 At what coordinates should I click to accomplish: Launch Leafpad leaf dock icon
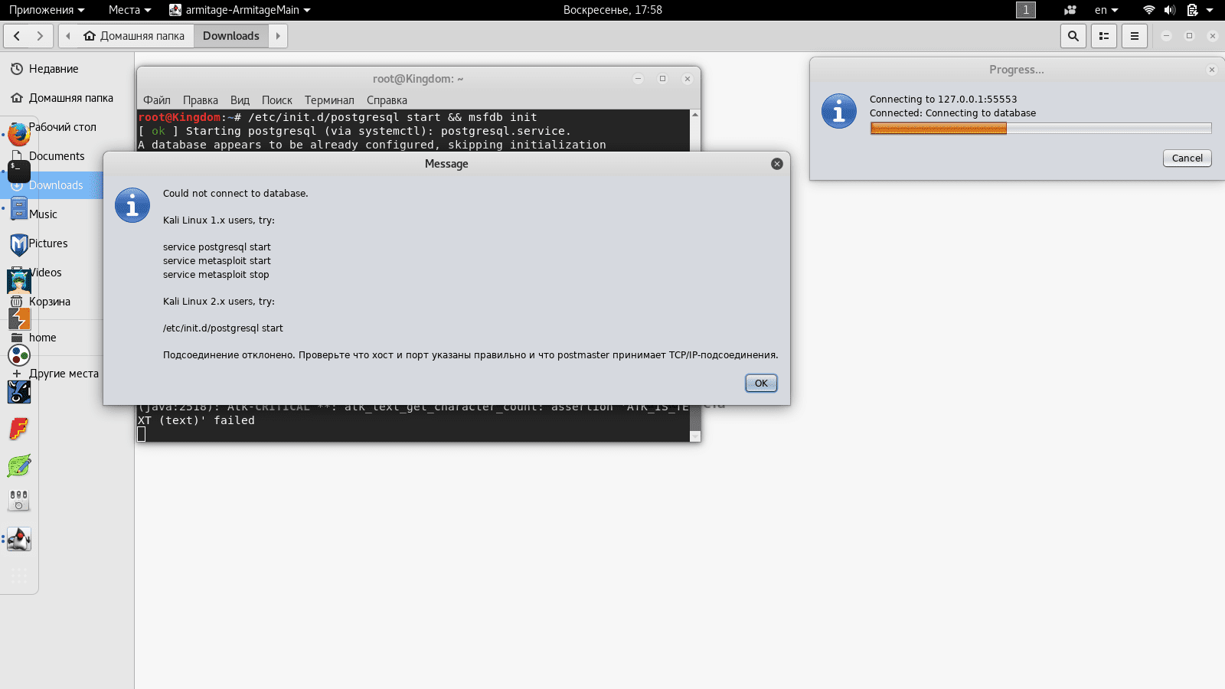pyautogui.click(x=18, y=465)
